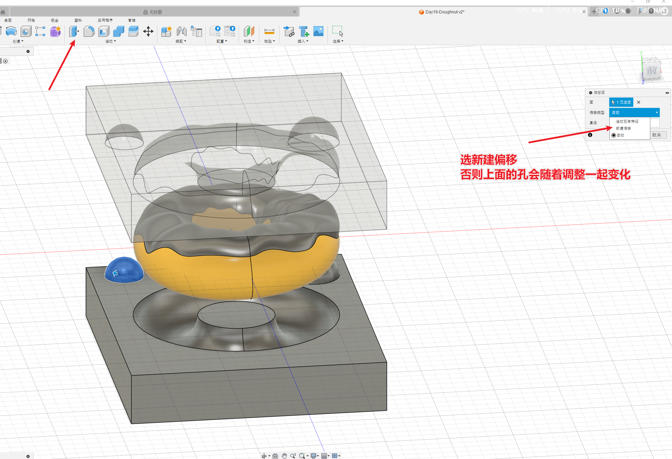Open the 偏移类型 dropdown
This screenshot has width=672, height=459.
[634, 113]
